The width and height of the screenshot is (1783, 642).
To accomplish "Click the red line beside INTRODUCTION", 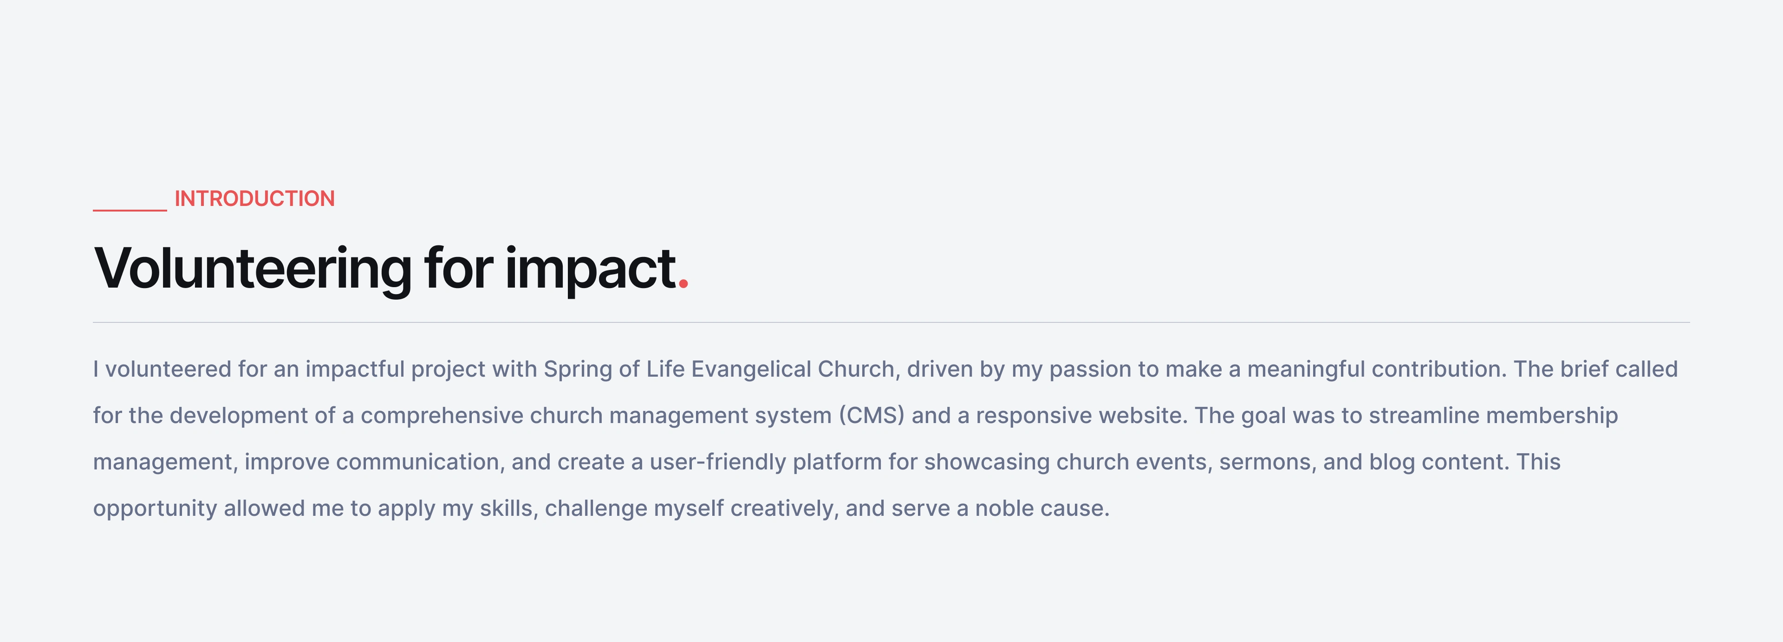I will pos(130,209).
